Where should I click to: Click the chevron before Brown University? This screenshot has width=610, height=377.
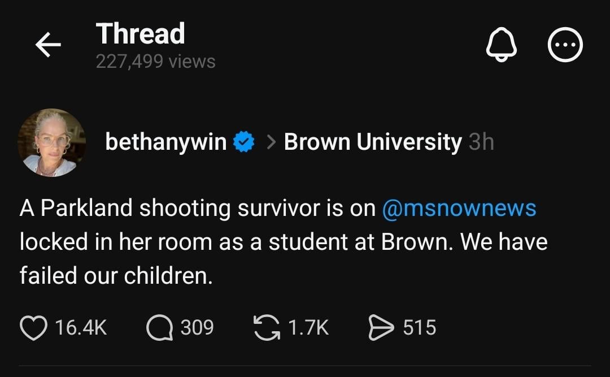(271, 142)
